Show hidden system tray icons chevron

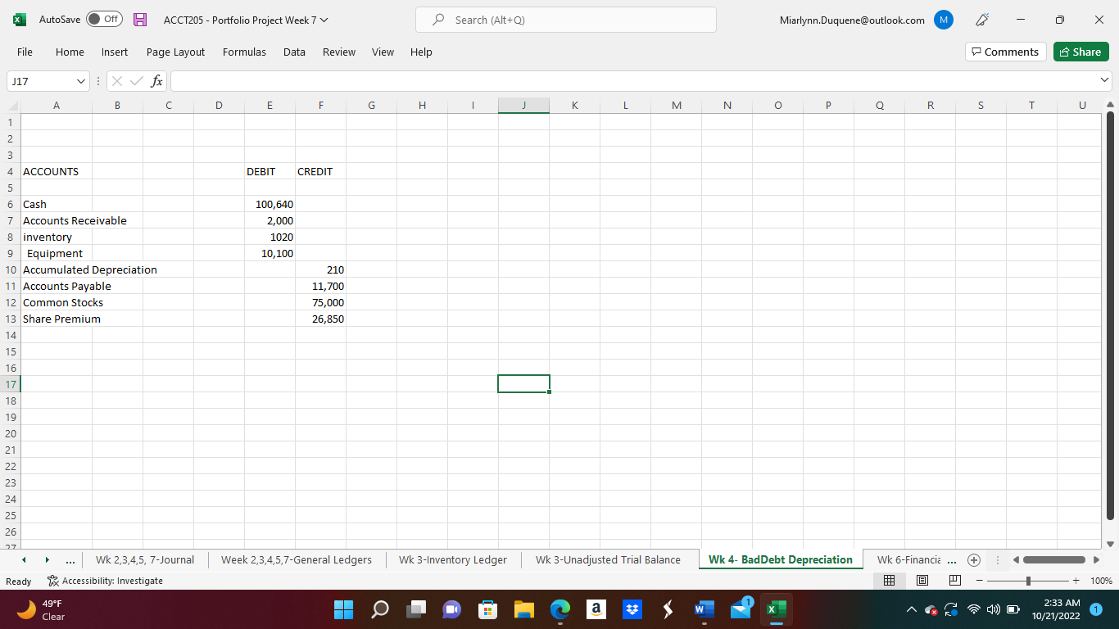912,609
